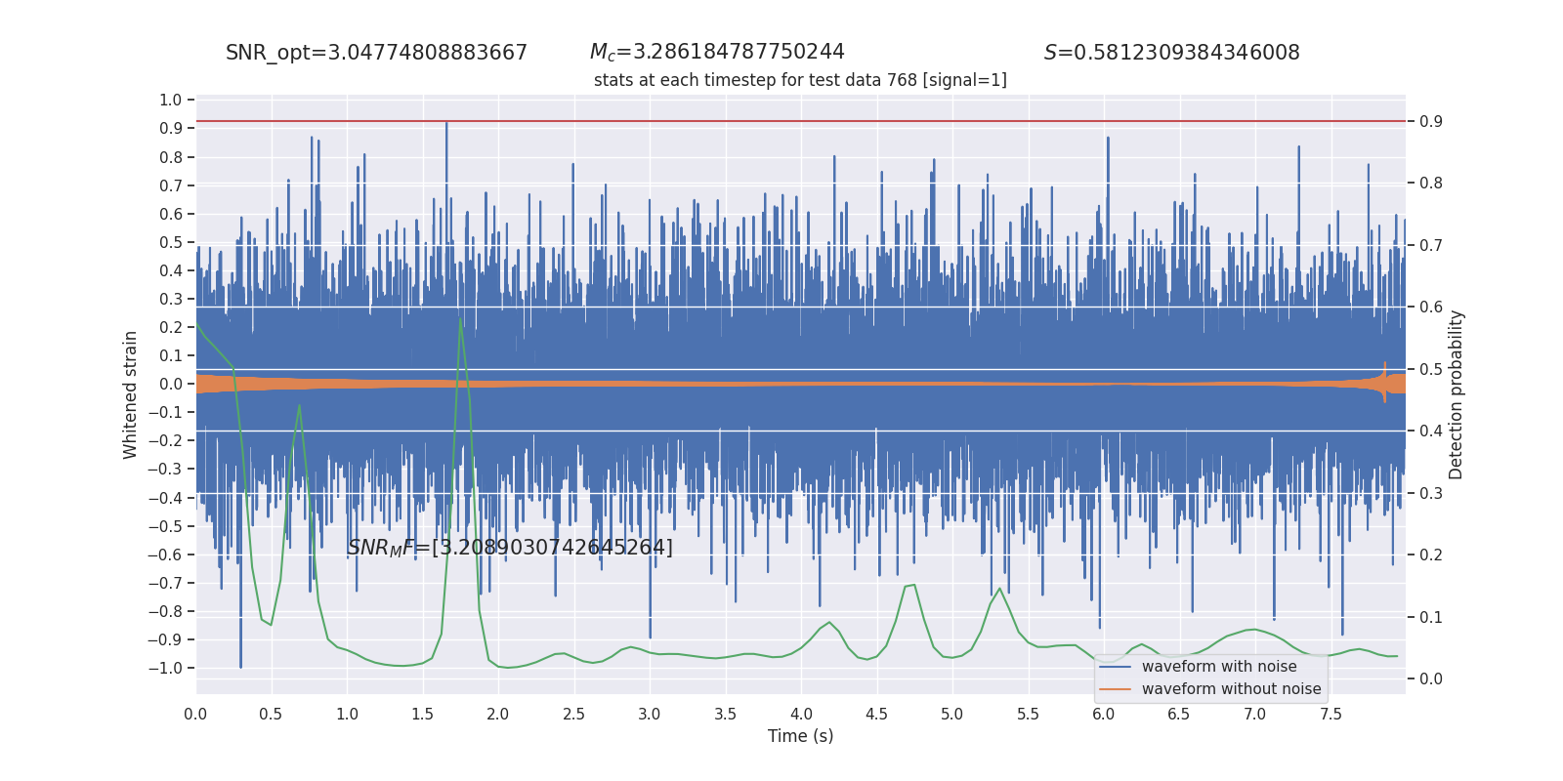
Task: Click right axis tick label 0.3
Action: pos(1431,493)
